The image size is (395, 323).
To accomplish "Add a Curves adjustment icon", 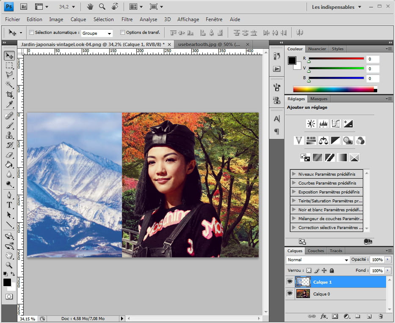I will [336, 124].
